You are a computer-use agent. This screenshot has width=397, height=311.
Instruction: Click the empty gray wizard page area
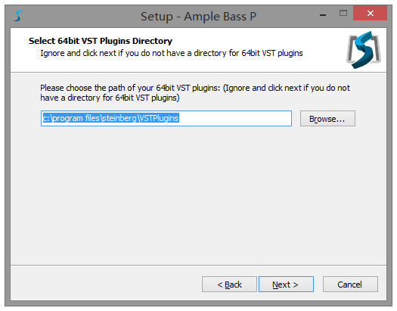pos(198,195)
